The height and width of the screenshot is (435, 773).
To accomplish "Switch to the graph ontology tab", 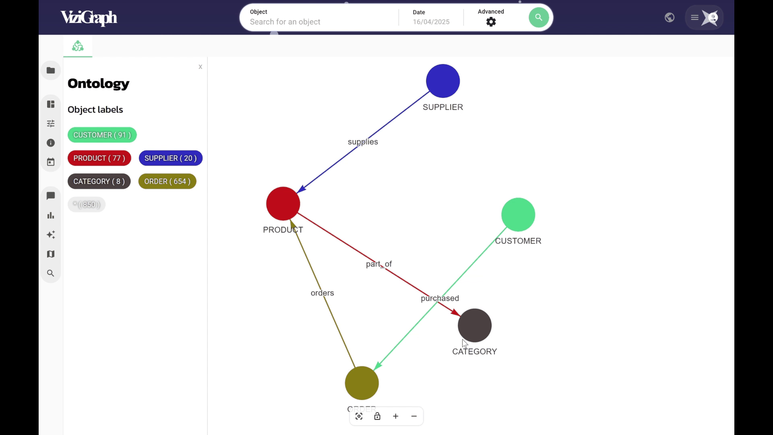I will point(77,46).
